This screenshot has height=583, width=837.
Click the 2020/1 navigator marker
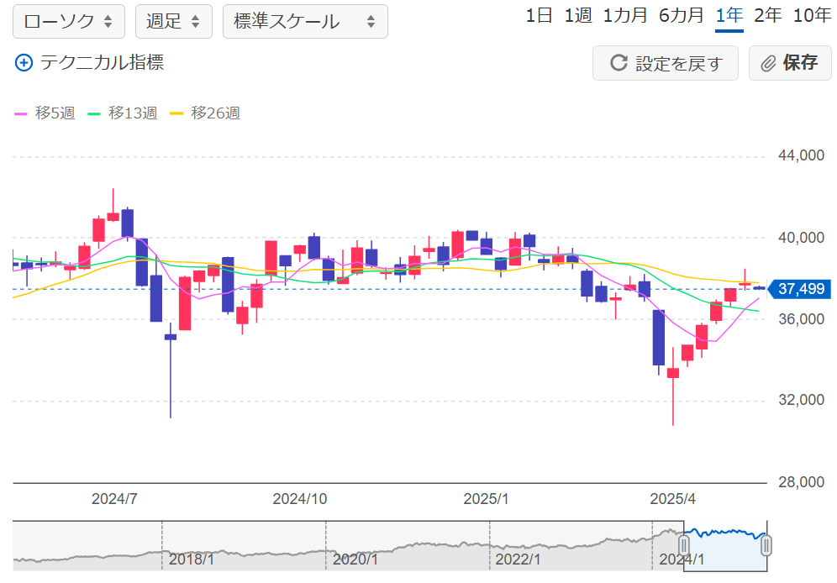pos(355,559)
